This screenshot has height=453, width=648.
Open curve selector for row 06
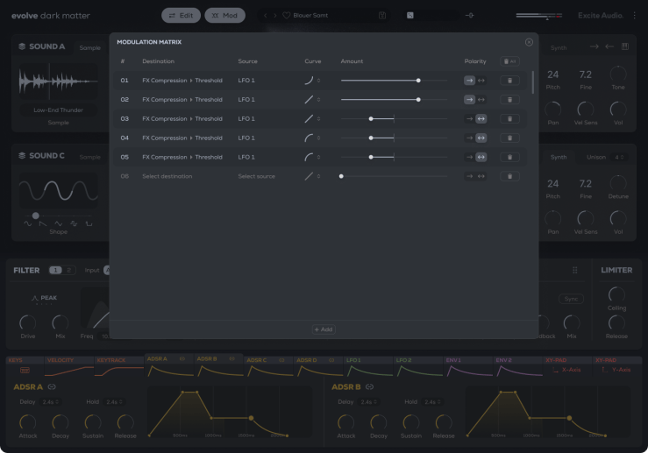coord(312,176)
